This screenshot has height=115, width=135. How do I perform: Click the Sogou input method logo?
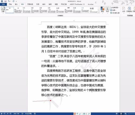coord(75,114)
